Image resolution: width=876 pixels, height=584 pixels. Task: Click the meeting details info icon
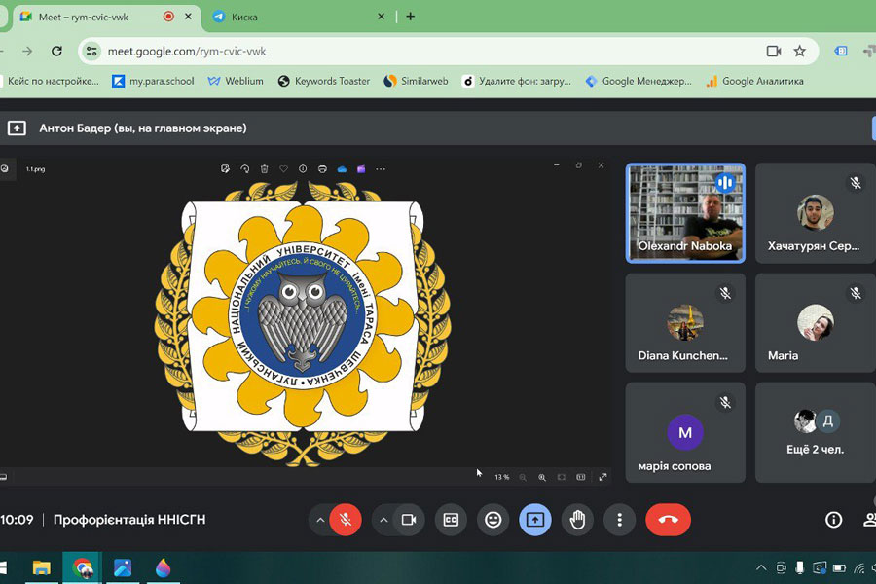[x=833, y=520]
